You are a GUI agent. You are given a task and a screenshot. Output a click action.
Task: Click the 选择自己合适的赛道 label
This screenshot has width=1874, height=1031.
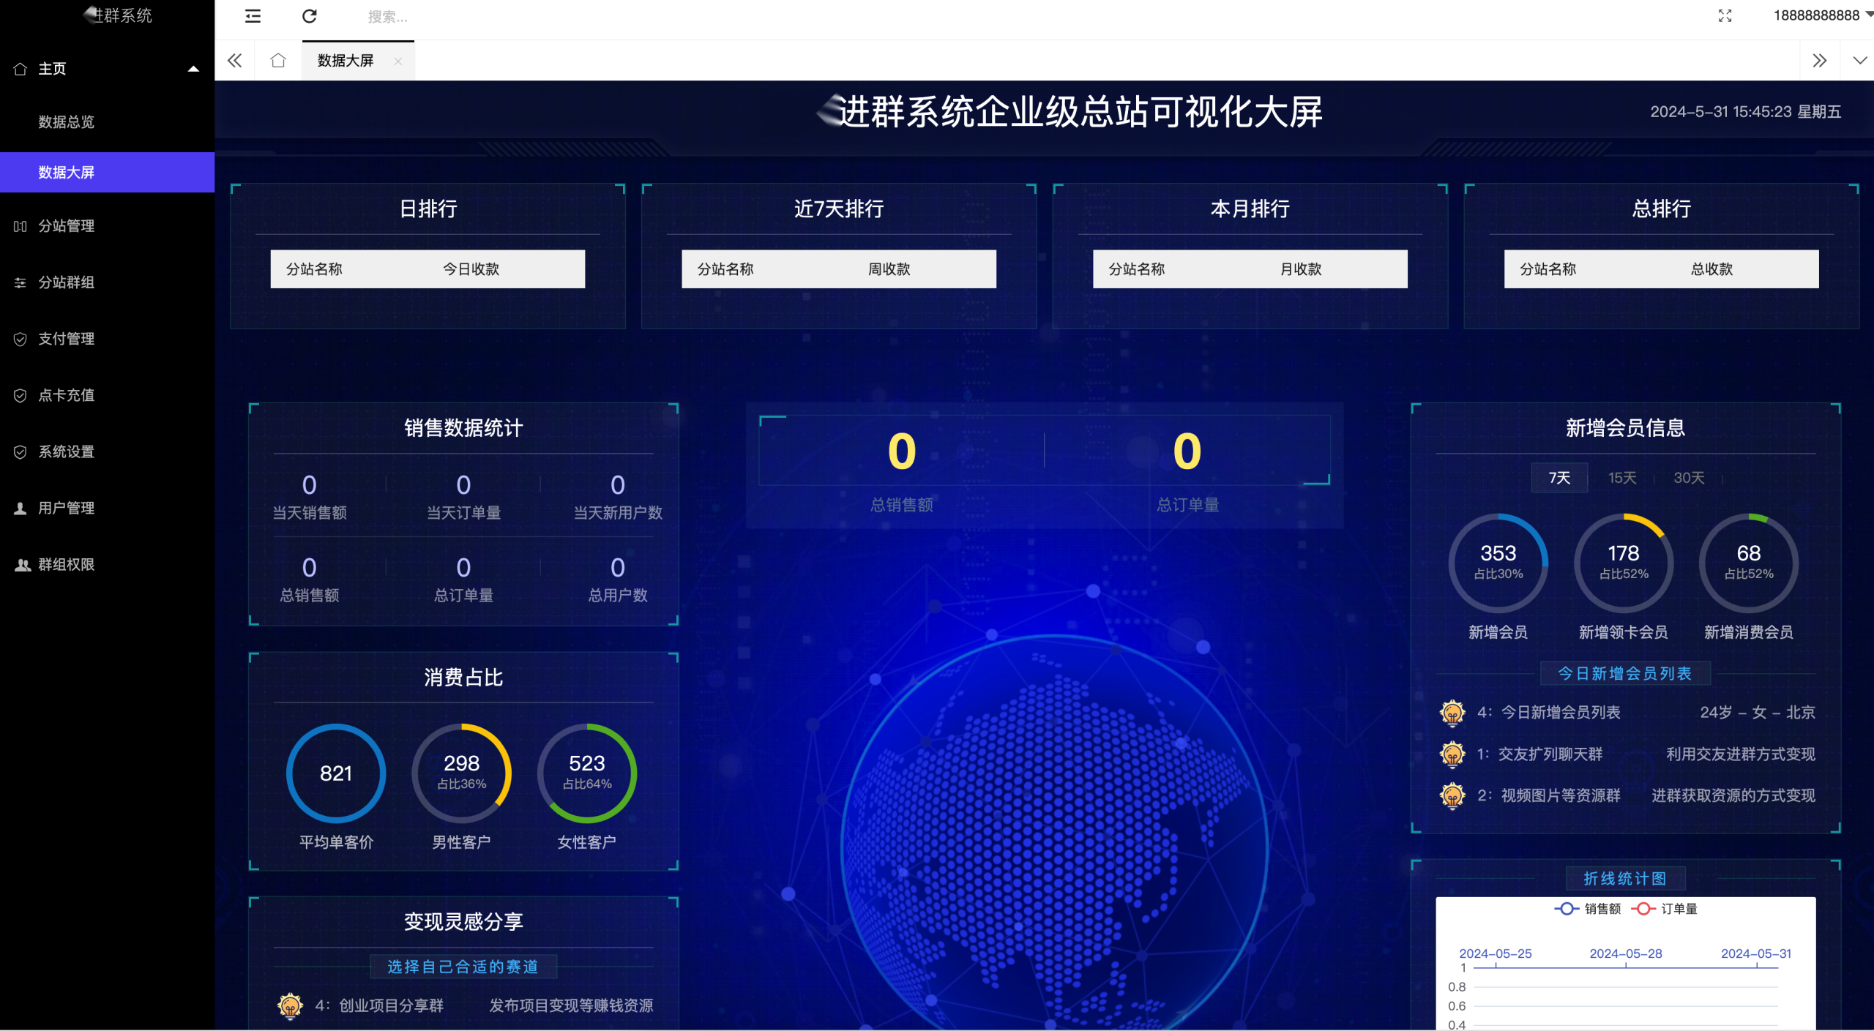point(463,967)
